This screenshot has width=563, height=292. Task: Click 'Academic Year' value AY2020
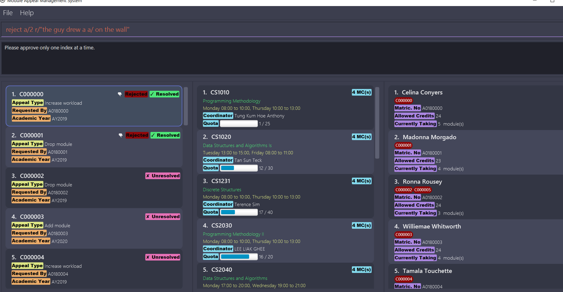(59, 241)
